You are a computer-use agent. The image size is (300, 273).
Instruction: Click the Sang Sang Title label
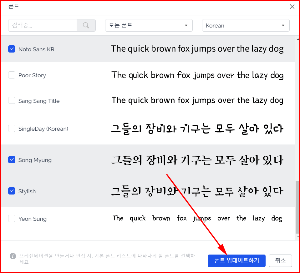pos(39,101)
